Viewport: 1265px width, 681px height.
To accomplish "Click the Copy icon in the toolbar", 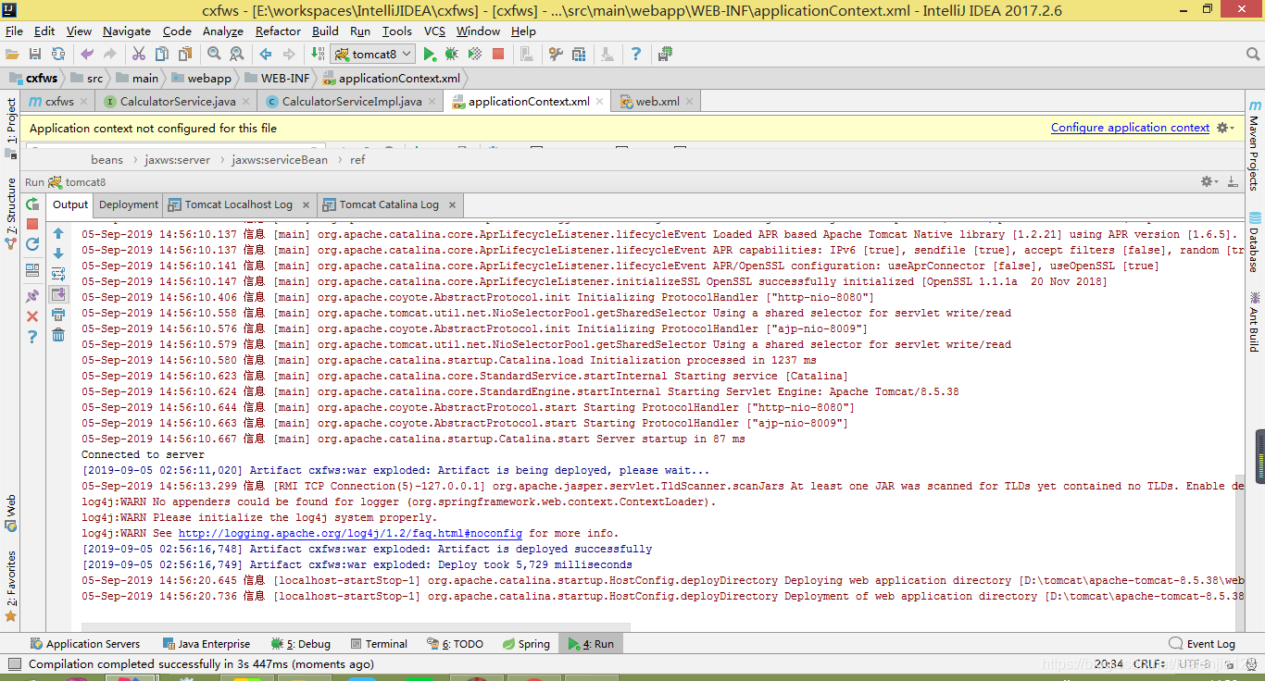I will (161, 55).
